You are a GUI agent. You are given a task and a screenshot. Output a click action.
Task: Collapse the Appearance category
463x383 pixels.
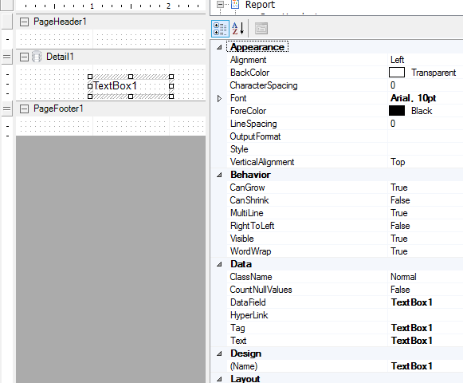click(219, 47)
